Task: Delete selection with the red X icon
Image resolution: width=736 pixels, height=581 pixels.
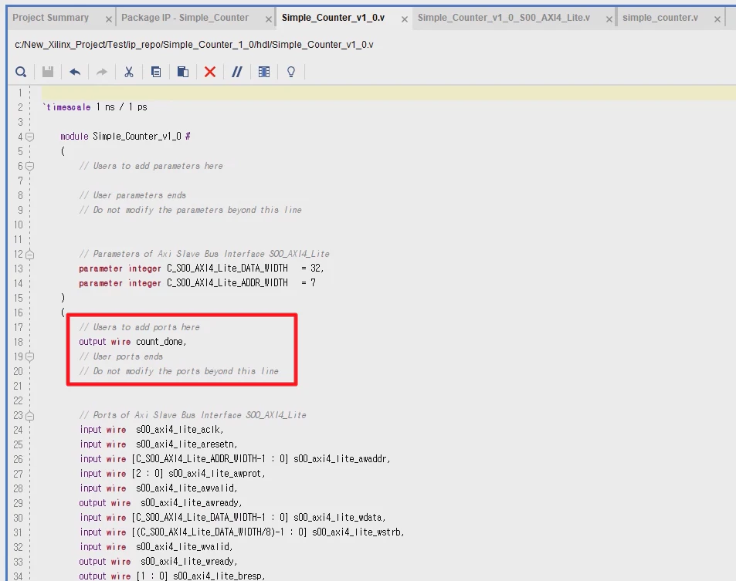Action: coord(210,72)
